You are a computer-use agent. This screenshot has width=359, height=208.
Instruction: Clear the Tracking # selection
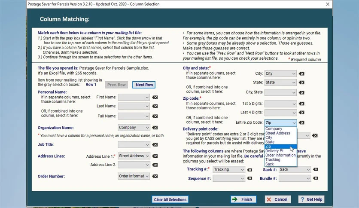249,170
